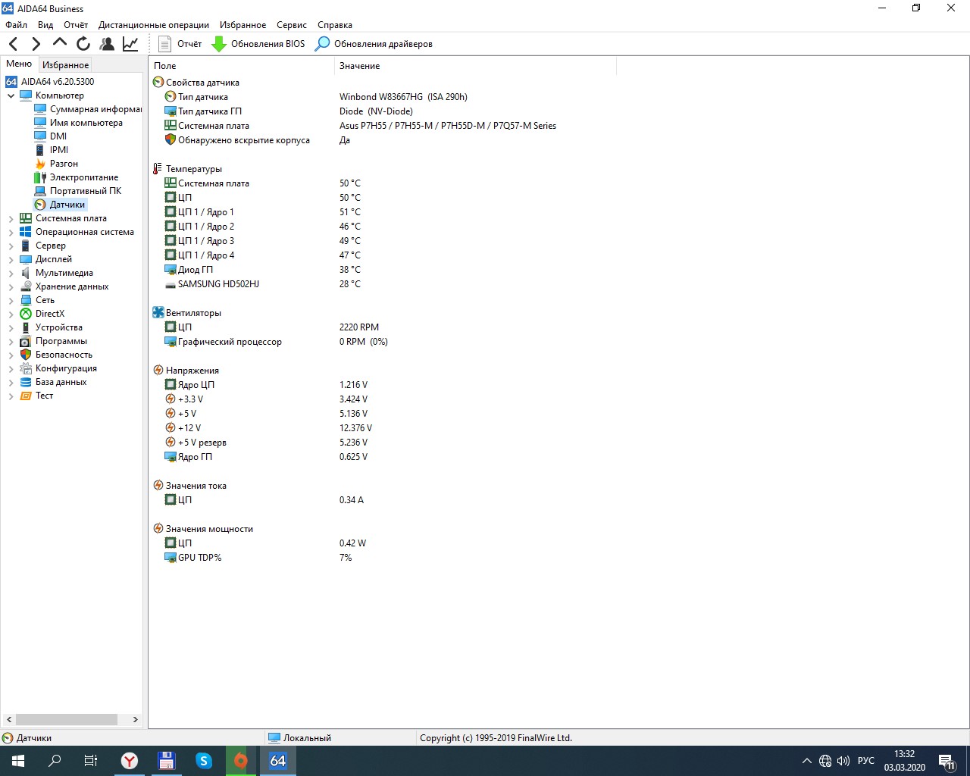The image size is (970, 776).
Task: Open Skype from the taskbar
Action: tap(204, 761)
